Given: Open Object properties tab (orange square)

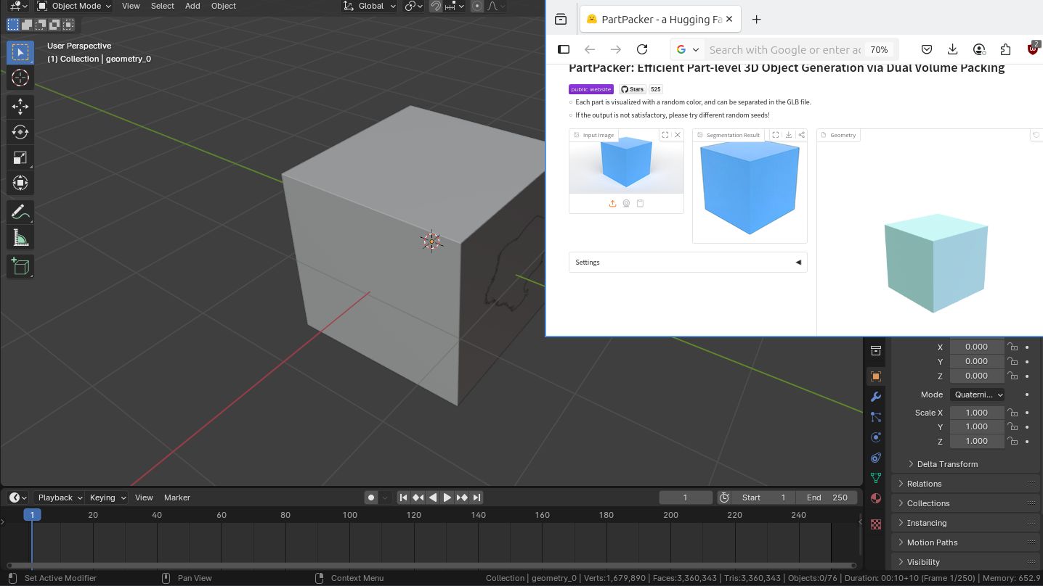Looking at the screenshot, I should tap(875, 376).
